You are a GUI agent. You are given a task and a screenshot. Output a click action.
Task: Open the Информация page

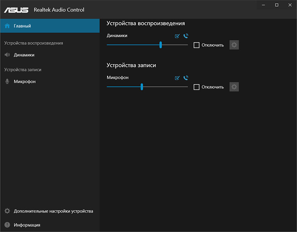point(27,225)
